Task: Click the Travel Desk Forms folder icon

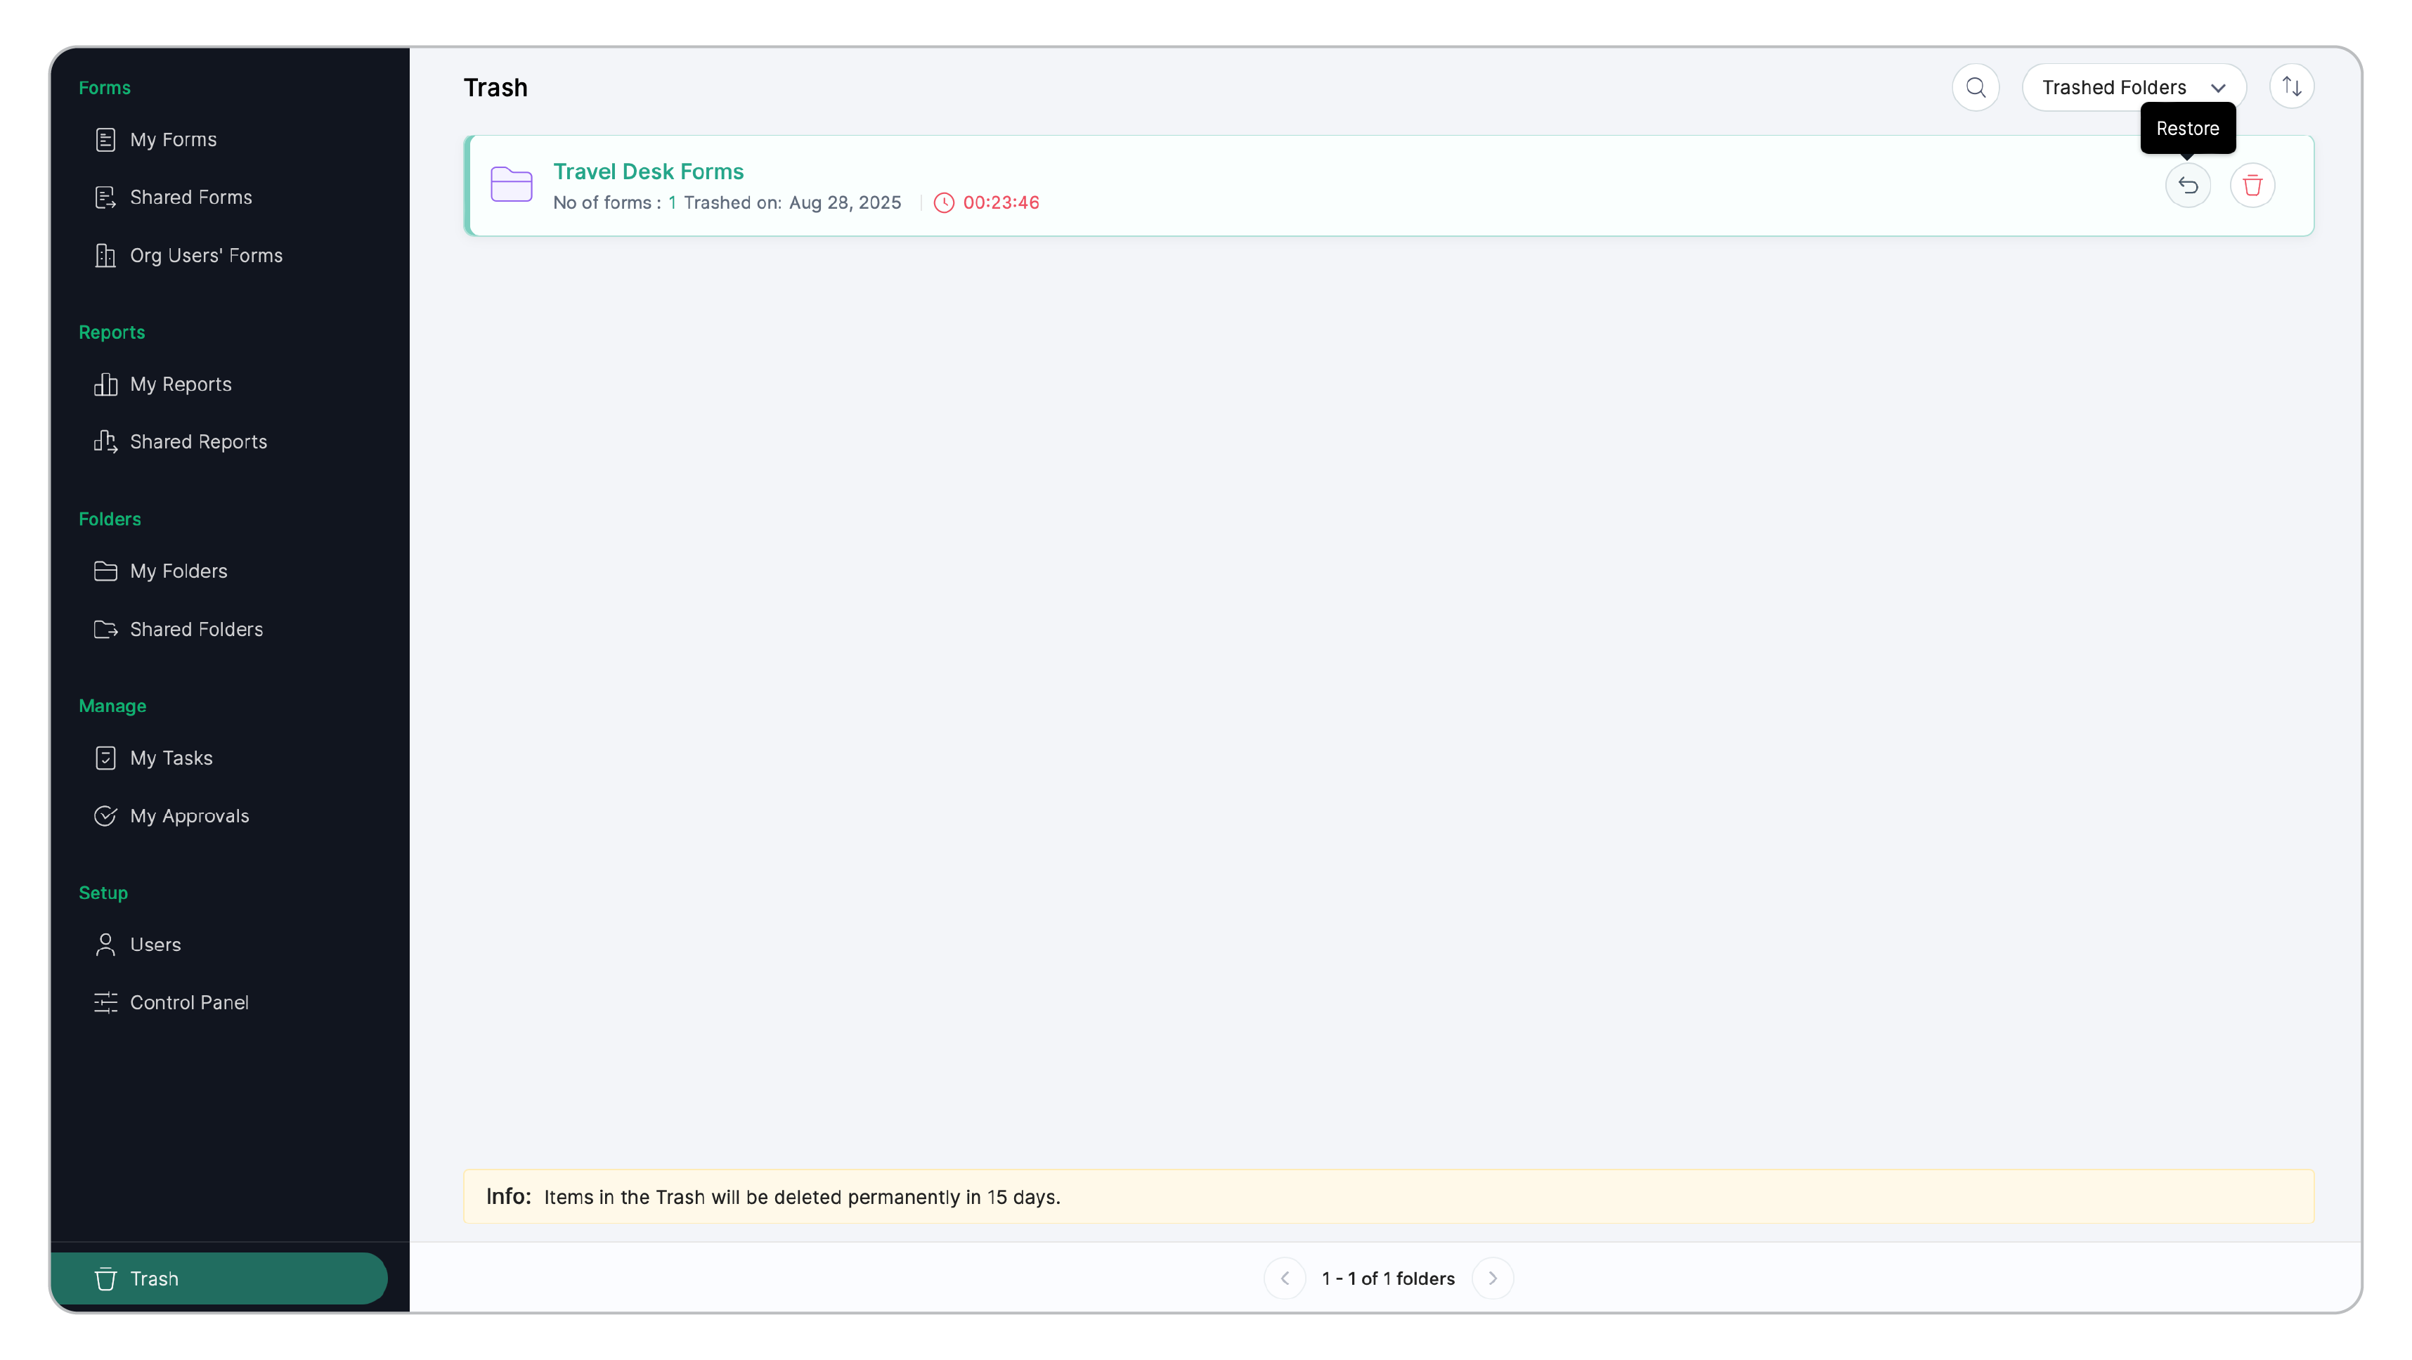Action: click(x=511, y=185)
